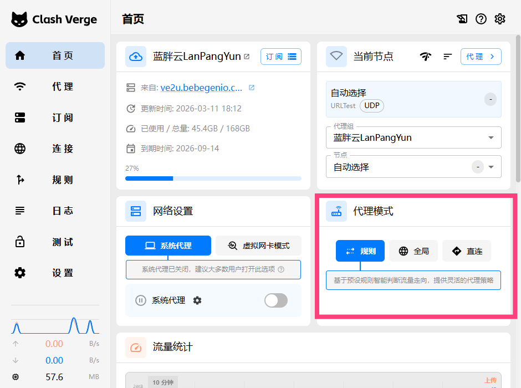Expand the 代理组 dropdown
This screenshot has height=388, width=521.
tap(491, 137)
